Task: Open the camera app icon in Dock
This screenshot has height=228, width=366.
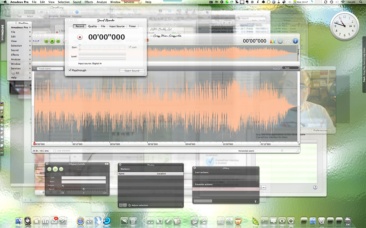Action: 159,221
